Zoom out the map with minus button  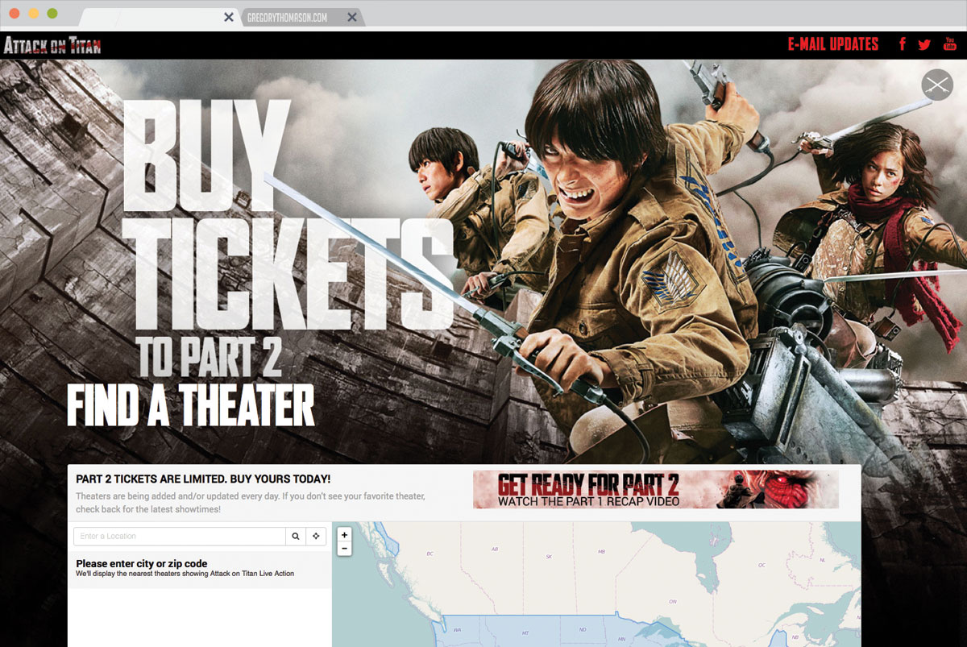pos(344,549)
